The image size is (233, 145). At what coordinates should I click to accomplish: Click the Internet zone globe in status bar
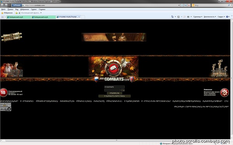[x=161, y=143]
